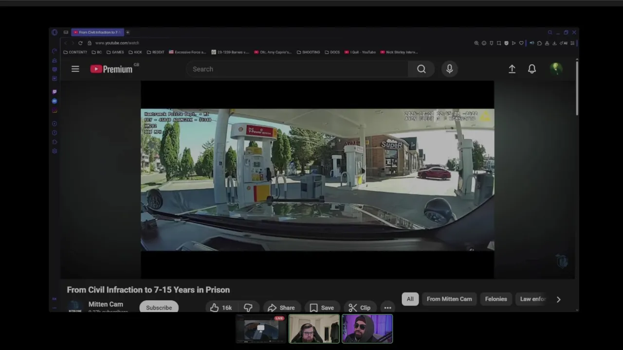Screen dimensions: 623x350
Task: Open the Ofc. Amy Caprio's bookmark
Action: (x=273, y=52)
